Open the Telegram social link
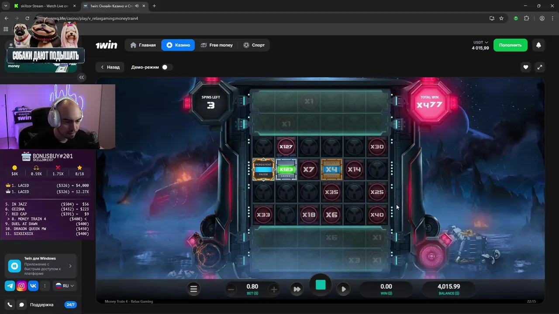559x314 pixels. pos(10,286)
